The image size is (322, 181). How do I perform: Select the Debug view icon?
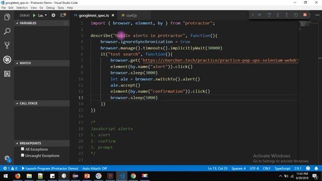pos(7,59)
